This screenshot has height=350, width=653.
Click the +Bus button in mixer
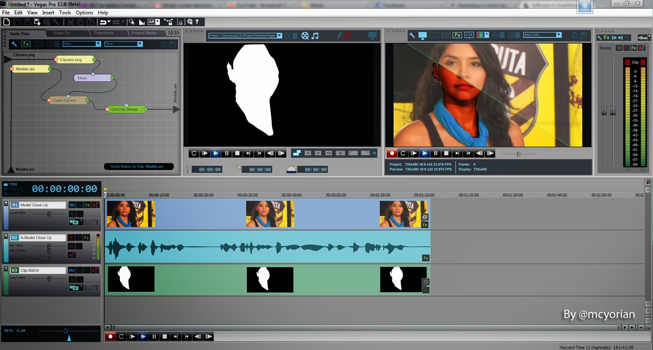(x=642, y=38)
